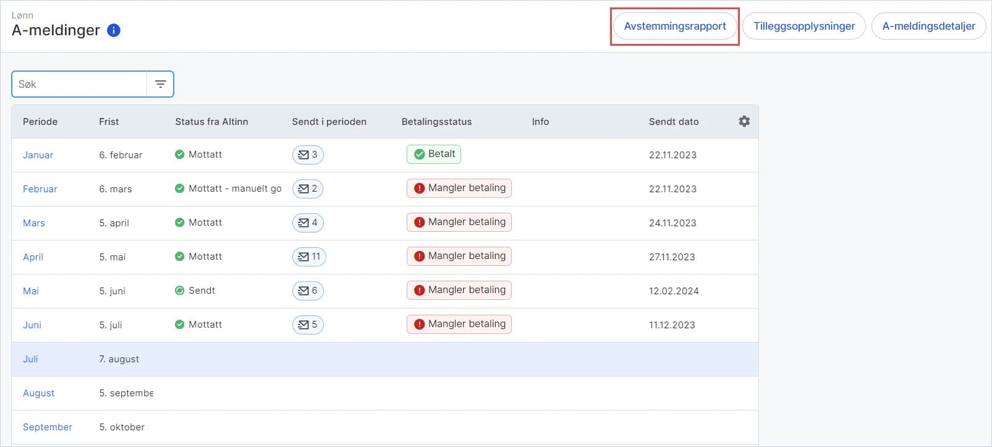Screen dimensions: 992x447
Task: Open the 2 sent messages badge for Februar
Action: pyautogui.click(x=308, y=189)
